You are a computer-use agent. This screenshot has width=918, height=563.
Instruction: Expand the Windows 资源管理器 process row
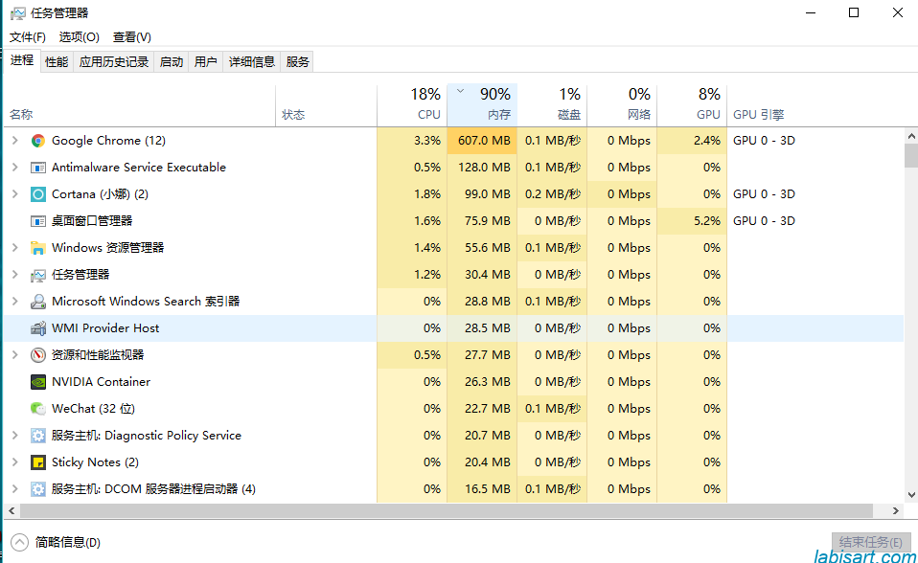click(x=15, y=248)
